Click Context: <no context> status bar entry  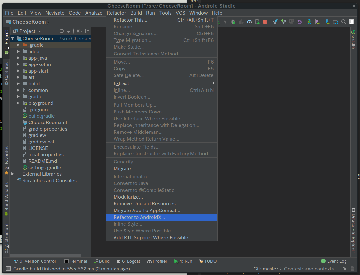(309, 269)
